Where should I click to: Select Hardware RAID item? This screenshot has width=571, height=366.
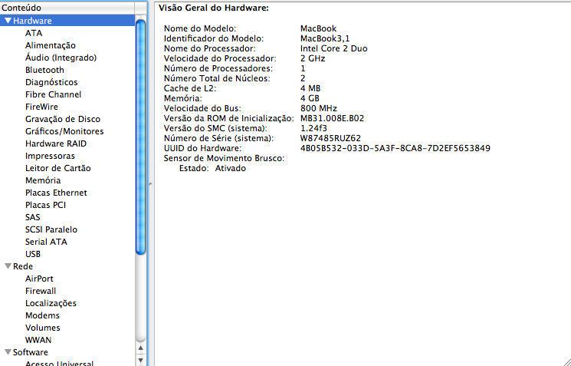point(56,143)
